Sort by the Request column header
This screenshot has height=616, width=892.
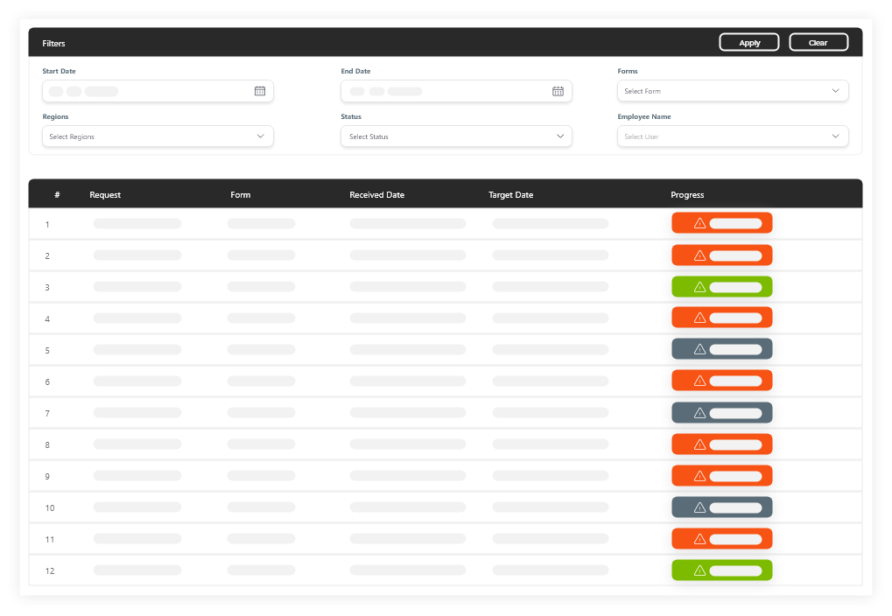105,194
